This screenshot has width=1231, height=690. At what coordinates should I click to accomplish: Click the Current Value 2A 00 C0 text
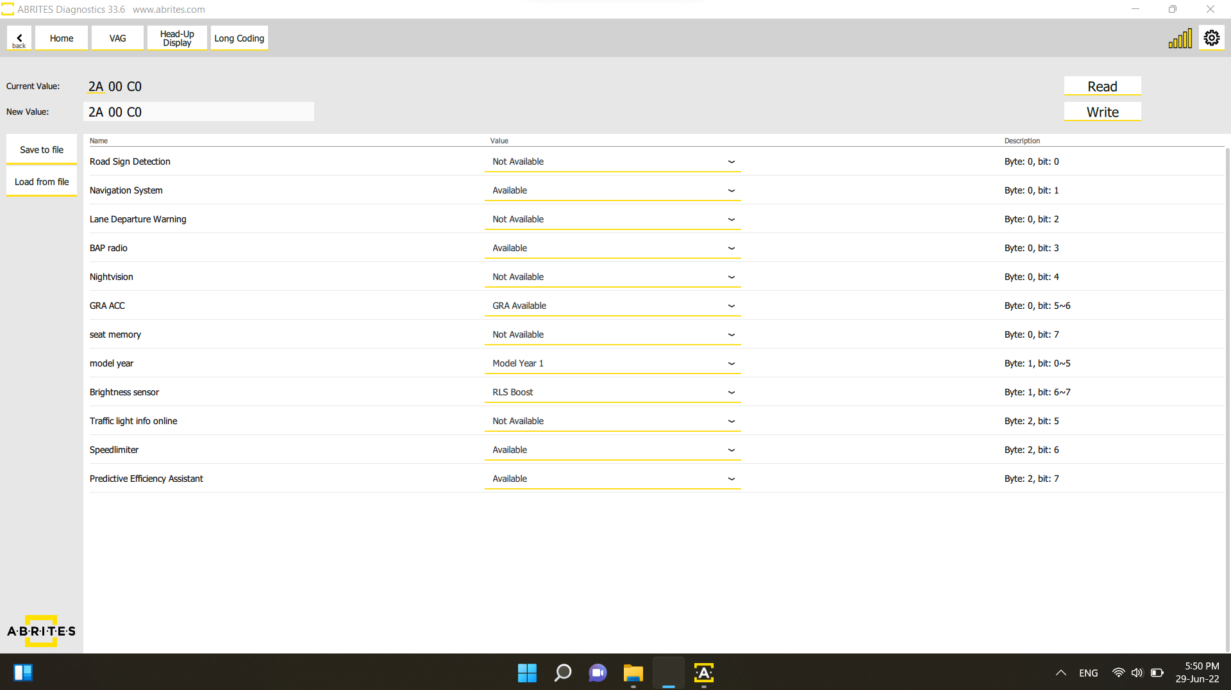(115, 86)
